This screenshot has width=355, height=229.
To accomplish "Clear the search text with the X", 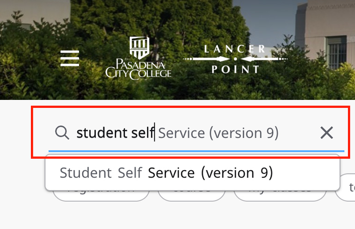I will [x=326, y=133].
